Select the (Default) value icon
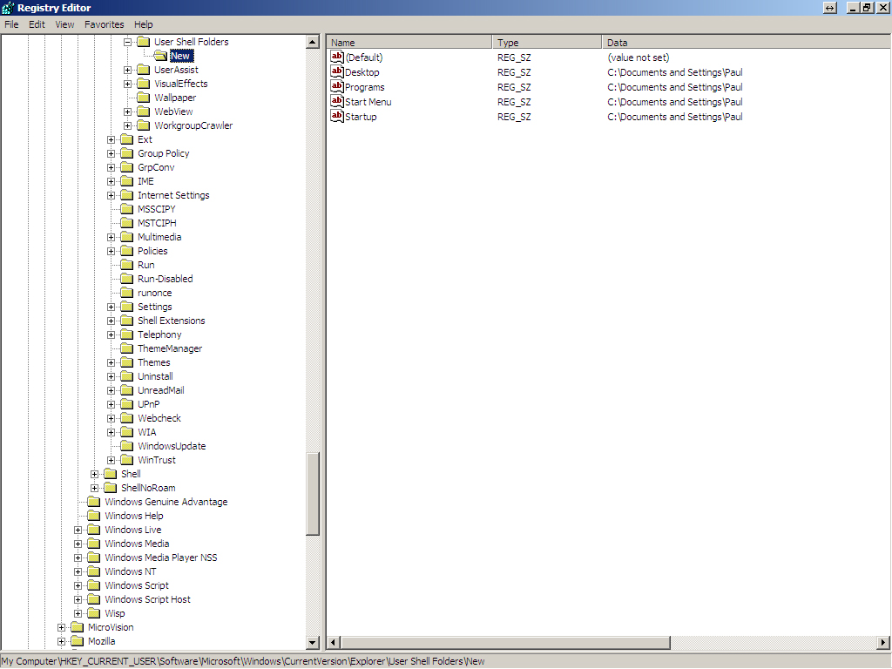892x669 pixels. pos(337,57)
